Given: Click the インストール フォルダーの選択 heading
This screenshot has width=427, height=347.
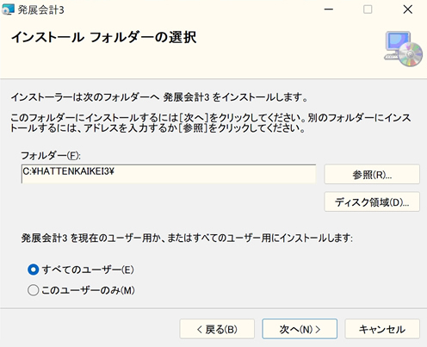Looking at the screenshot, I should 104,38.
